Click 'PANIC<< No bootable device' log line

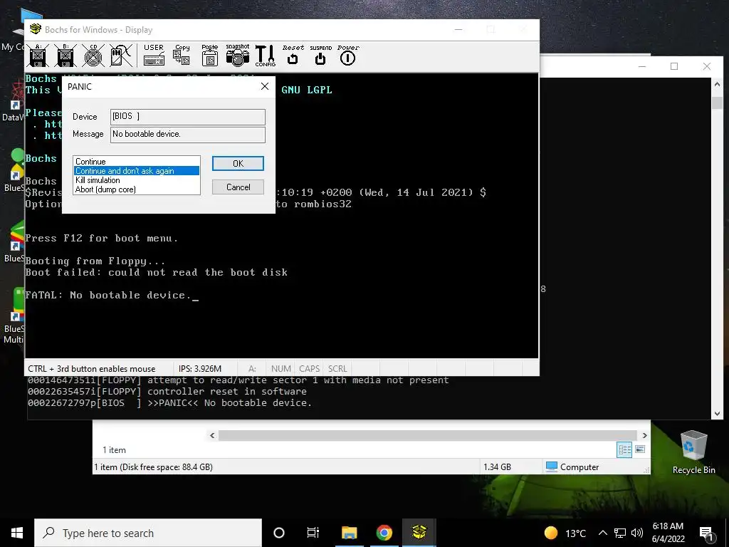[169, 403]
